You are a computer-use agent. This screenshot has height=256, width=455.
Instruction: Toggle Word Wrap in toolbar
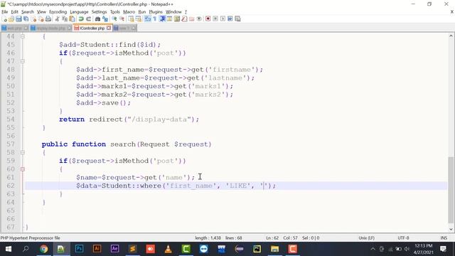pos(147,19)
